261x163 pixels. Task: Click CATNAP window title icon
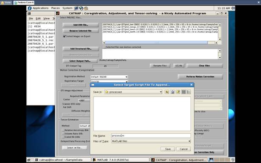coord(57,13)
